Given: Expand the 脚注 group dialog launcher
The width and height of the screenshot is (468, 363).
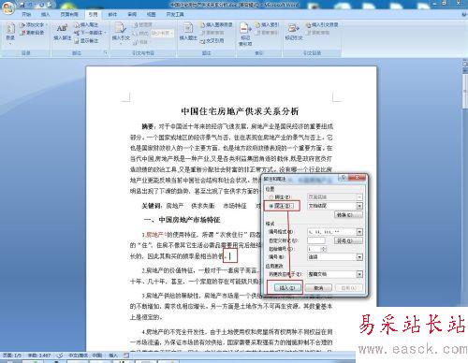Looking at the screenshot, I should [x=106, y=53].
